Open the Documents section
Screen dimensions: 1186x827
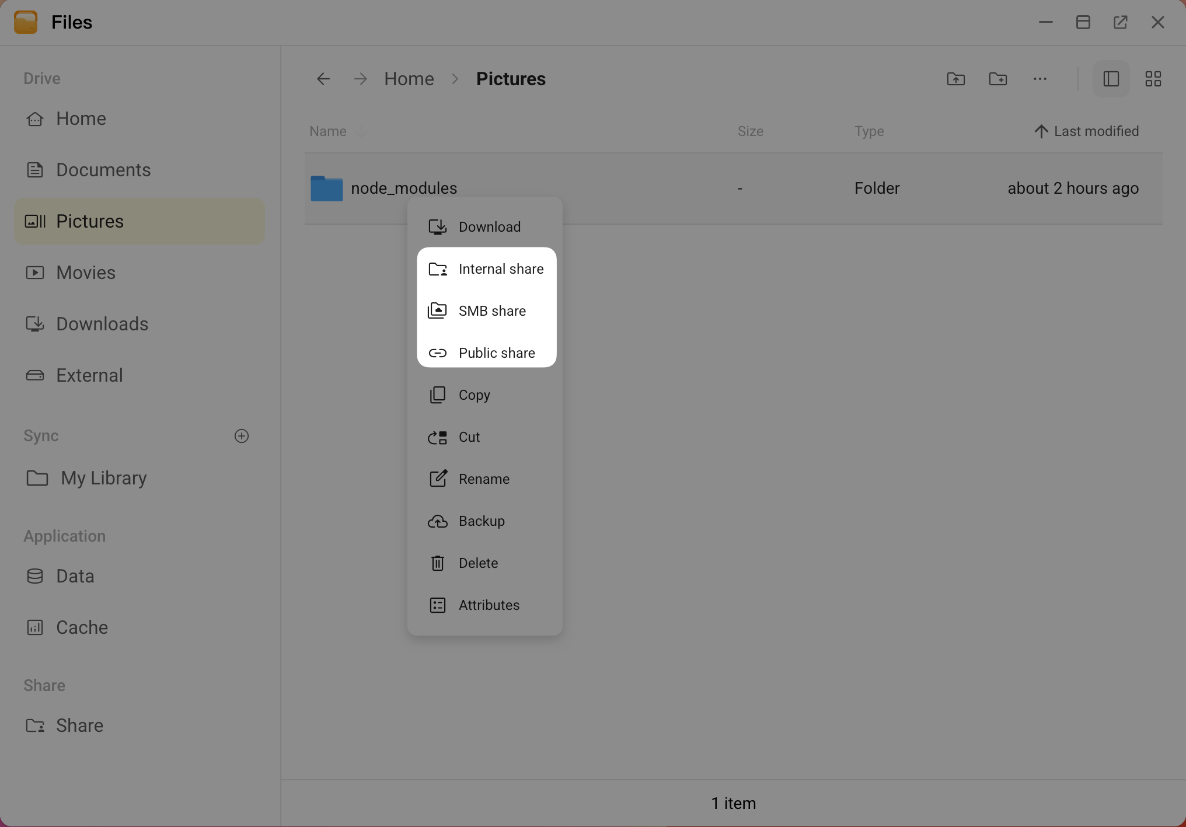click(x=103, y=169)
